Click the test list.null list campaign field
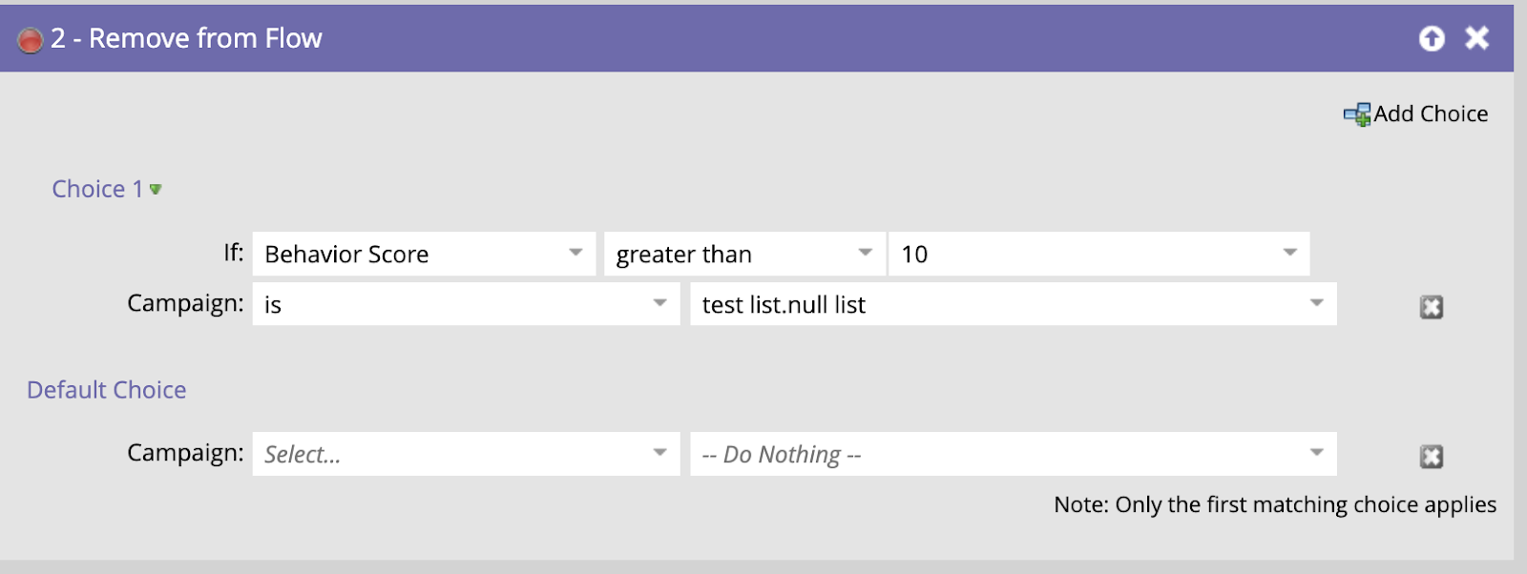1527x574 pixels. pos(1014,304)
